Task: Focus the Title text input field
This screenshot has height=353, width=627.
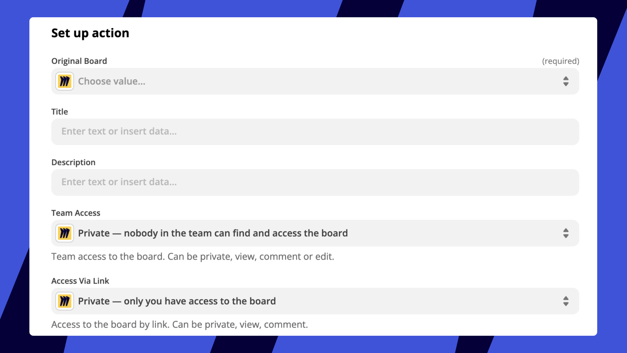Action: coord(315,132)
